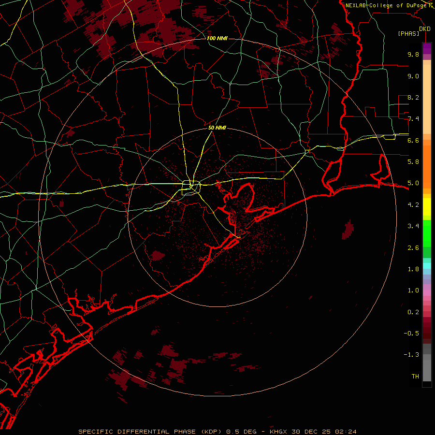Pick the orange band on color bar
Image resolution: width=435 pixels, height=435 pixels.
click(427, 166)
